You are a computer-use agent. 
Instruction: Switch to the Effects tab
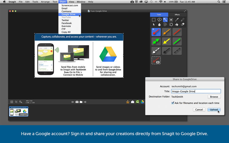[x=177, y=15]
